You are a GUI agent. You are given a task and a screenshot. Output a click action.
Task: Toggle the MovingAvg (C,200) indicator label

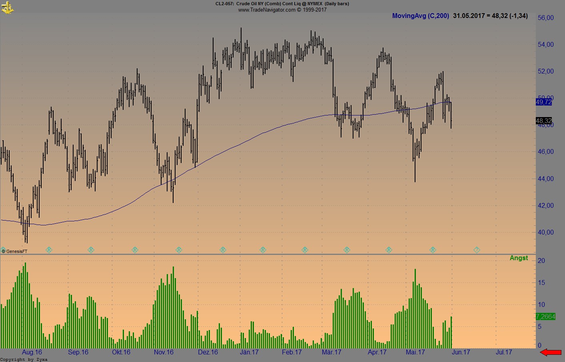click(x=421, y=16)
